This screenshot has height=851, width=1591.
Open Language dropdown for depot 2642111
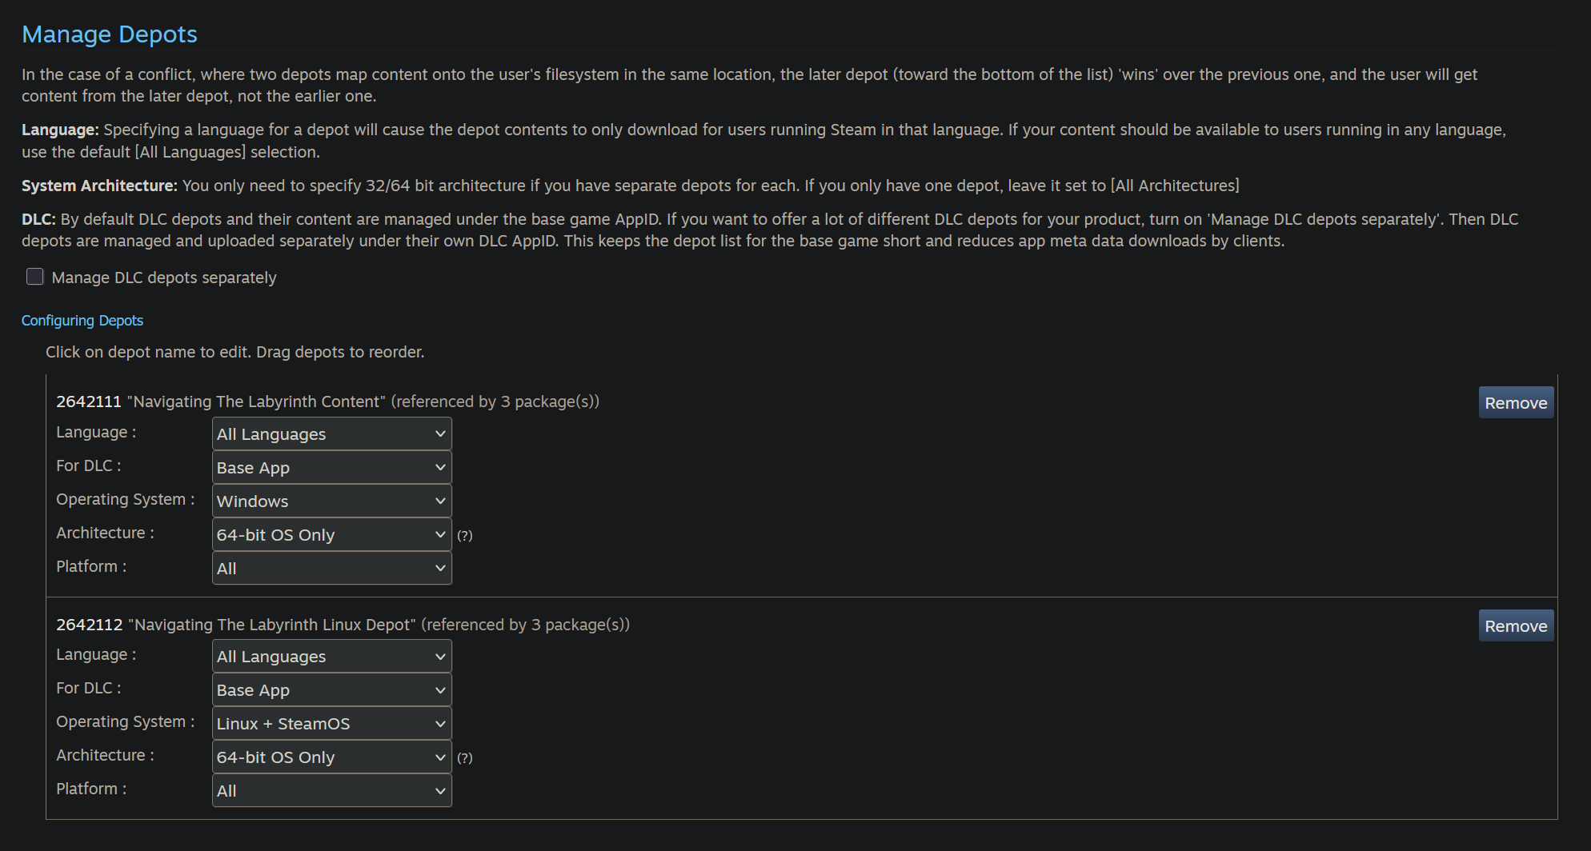click(x=331, y=434)
